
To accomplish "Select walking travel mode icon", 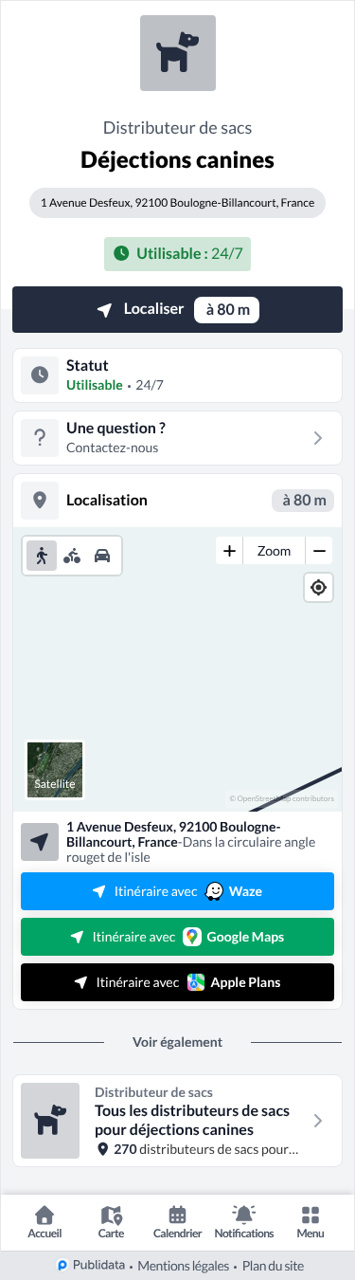I will click(42, 557).
